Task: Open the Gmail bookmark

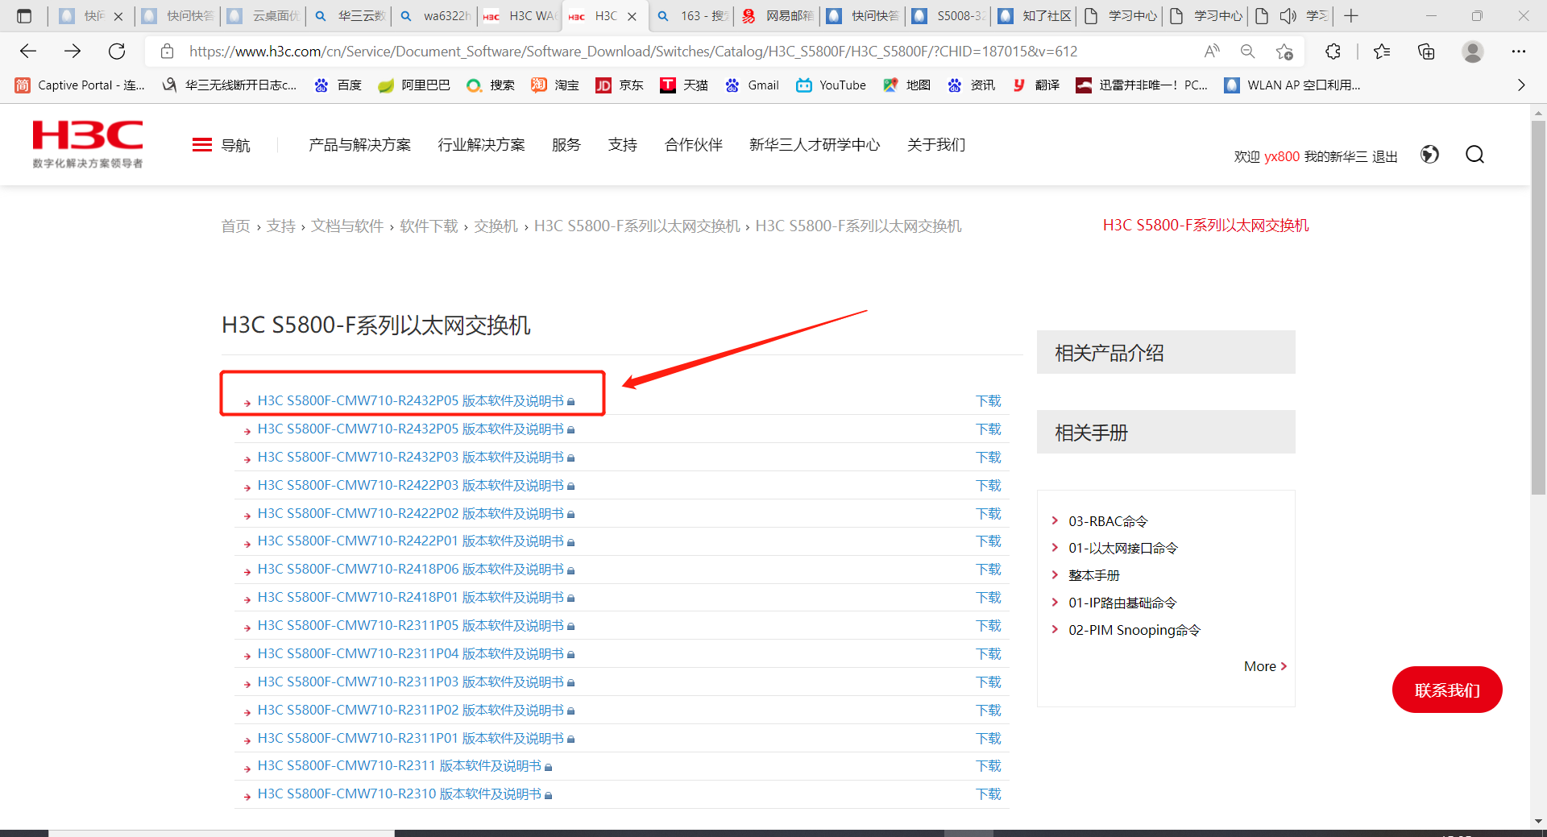Action: pyautogui.click(x=752, y=85)
